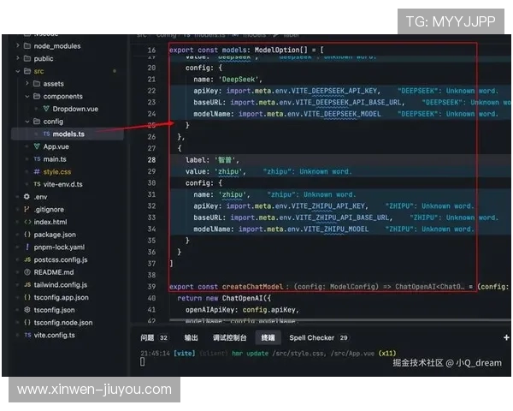513x411 pixels.
Task: Collapse the components folder chevron
Action: pos(27,97)
